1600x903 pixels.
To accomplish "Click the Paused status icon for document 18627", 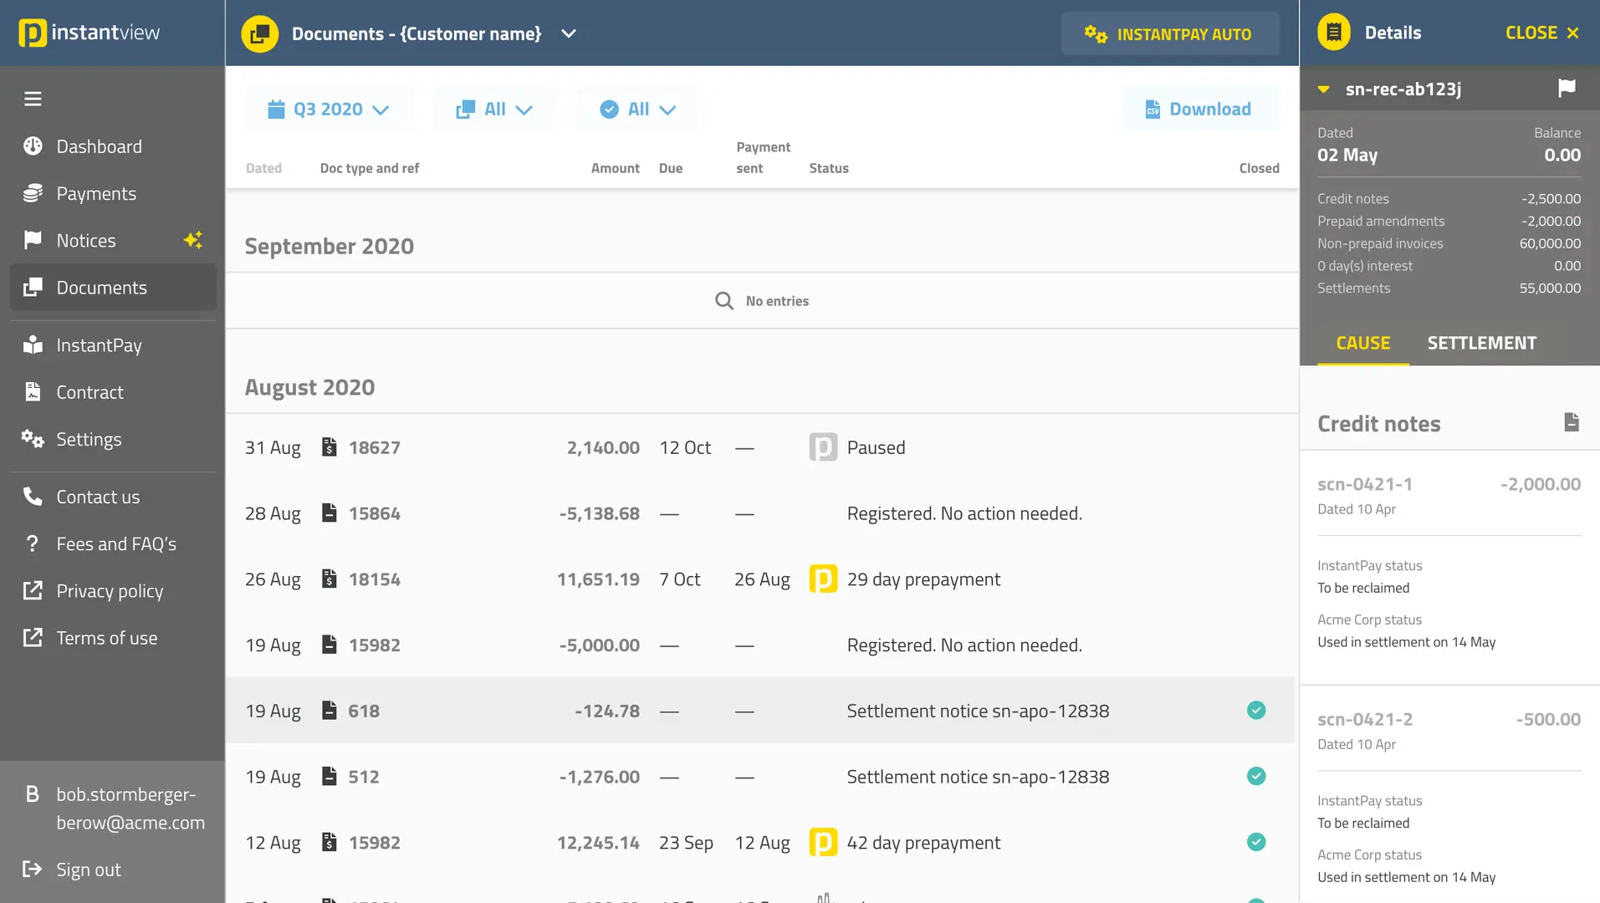I will (823, 447).
